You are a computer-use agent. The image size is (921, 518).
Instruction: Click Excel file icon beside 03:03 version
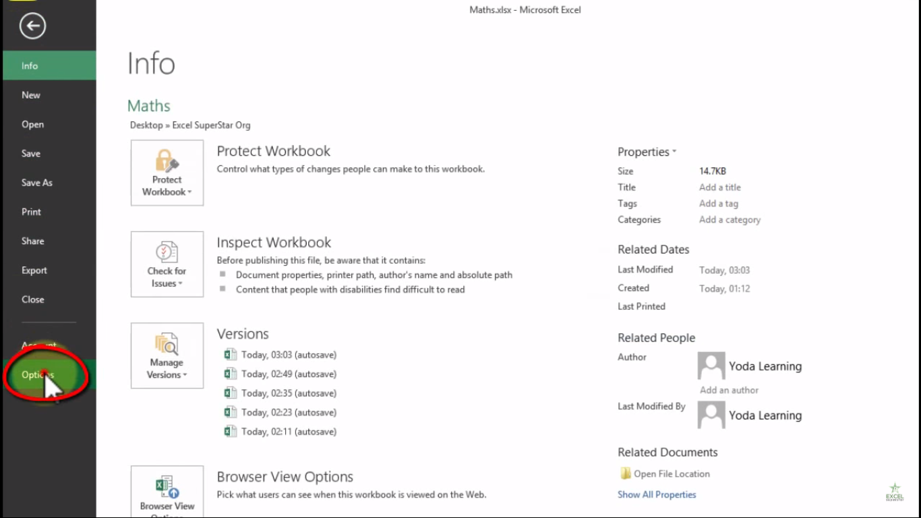(x=231, y=354)
